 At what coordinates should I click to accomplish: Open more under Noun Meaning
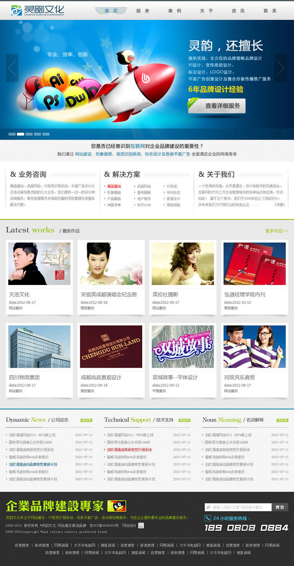coord(282,420)
